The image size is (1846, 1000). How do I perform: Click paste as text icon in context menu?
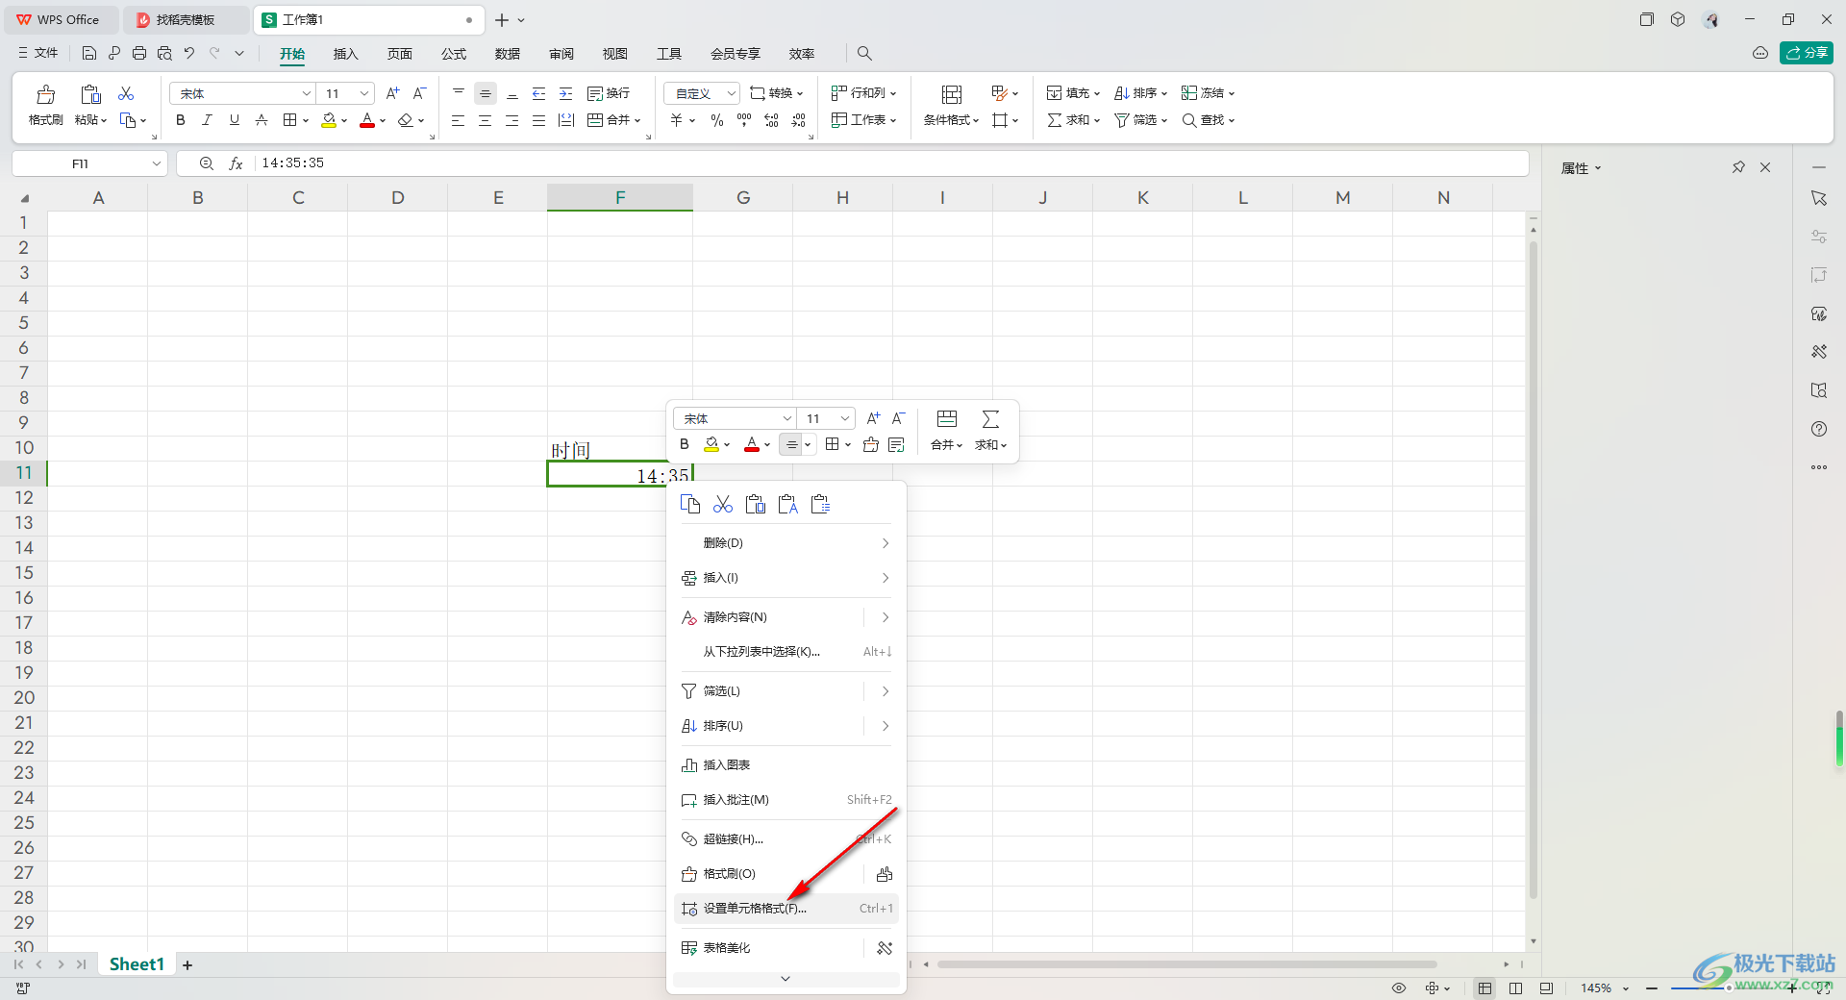(x=788, y=504)
